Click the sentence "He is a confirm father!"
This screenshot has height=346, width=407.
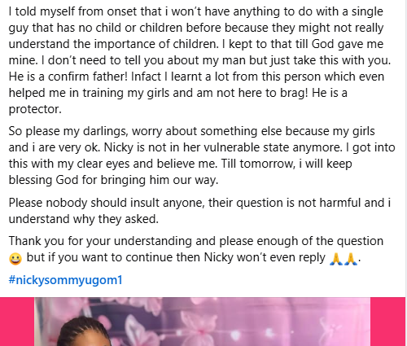click(x=68, y=77)
